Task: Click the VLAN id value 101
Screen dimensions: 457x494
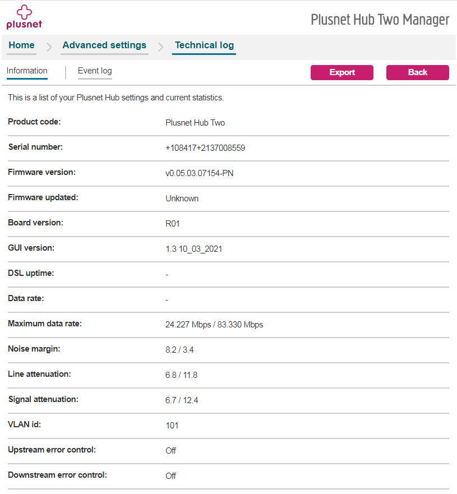Action: pos(170,425)
